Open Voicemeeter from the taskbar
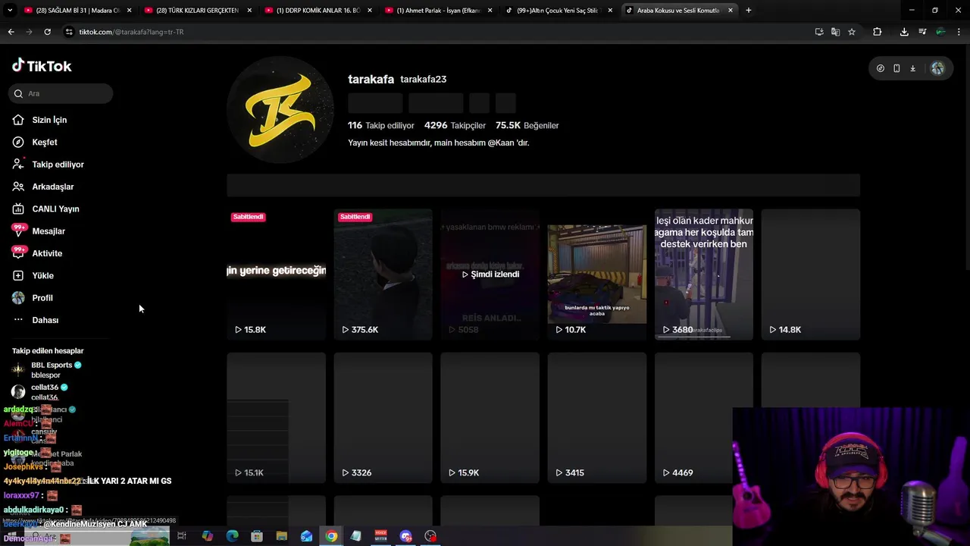This screenshot has height=546, width=970. click(x=380, y=536)
